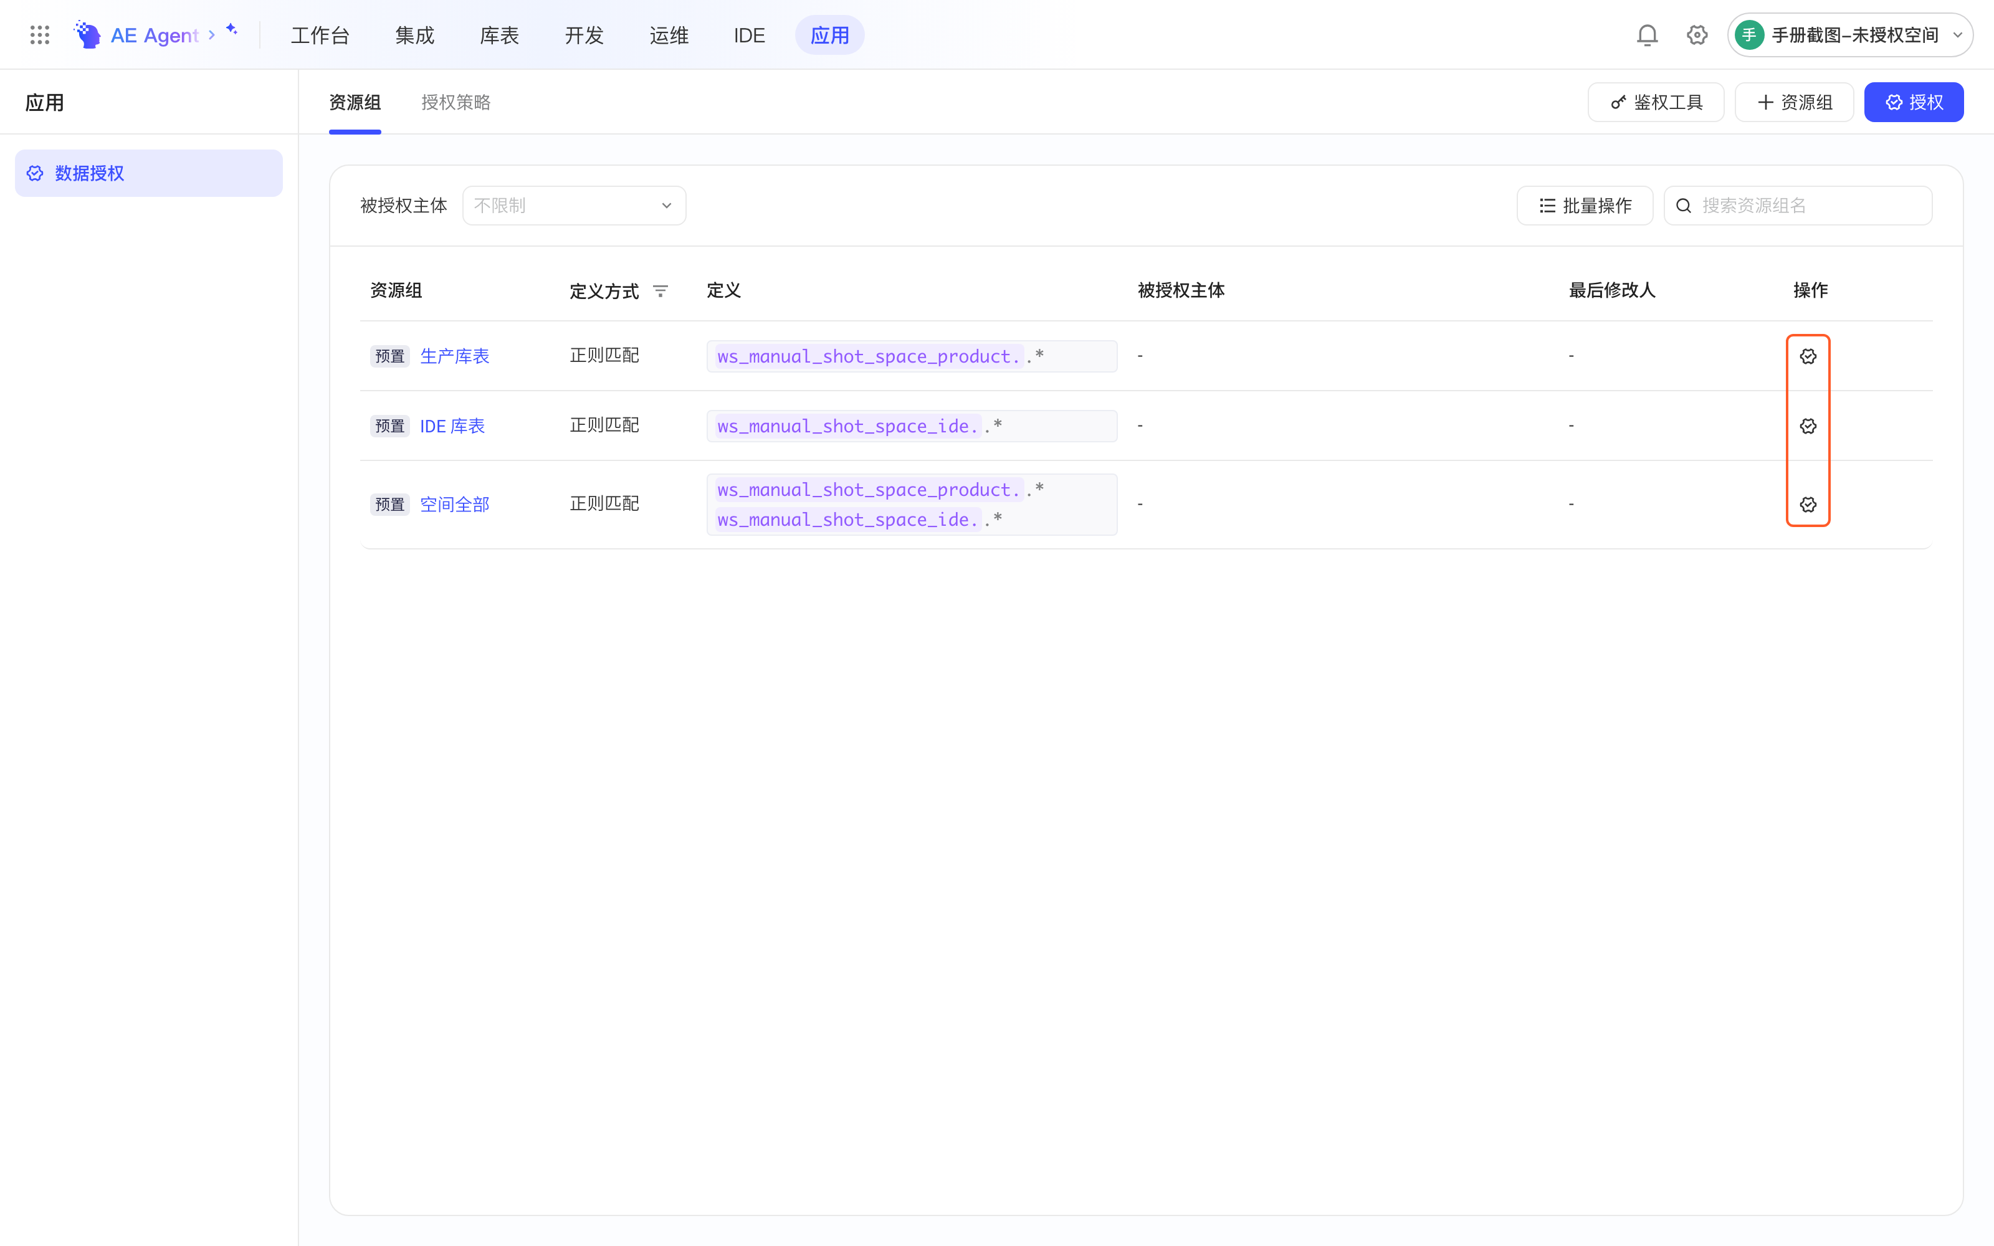The width and height of the screenshot is (1994, 1246).
Task: Click the 预置 tag on 空间全部 row
Action: click(389, 505)
